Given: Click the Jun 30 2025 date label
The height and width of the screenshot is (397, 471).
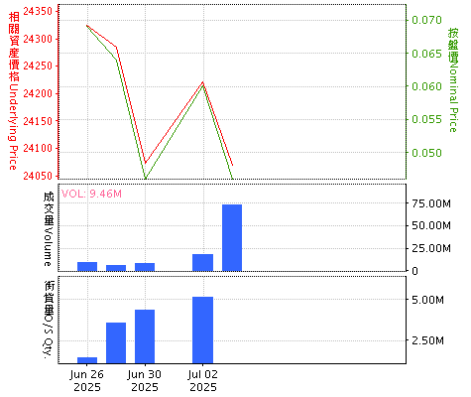Looking at the screenshot, I should [145, 380].
